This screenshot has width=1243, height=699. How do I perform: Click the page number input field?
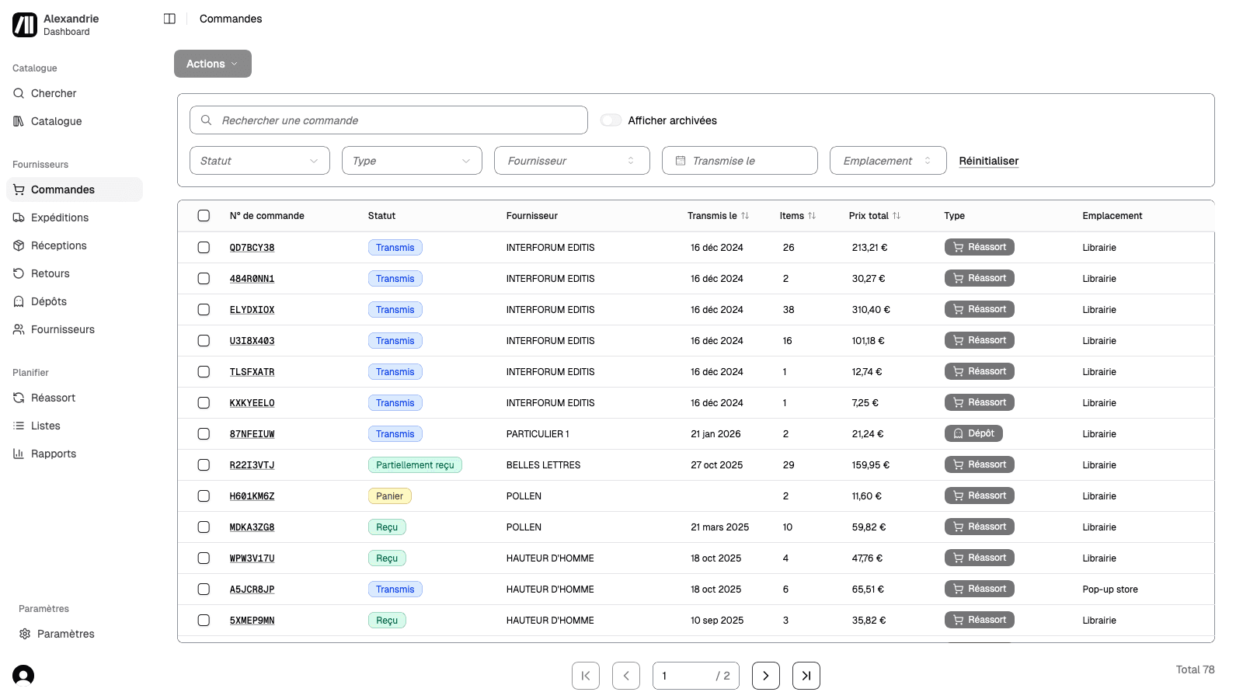[696, 676]
